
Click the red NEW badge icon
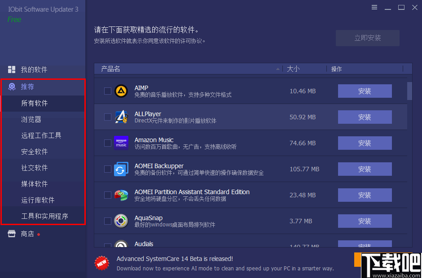tap(102, 263)
